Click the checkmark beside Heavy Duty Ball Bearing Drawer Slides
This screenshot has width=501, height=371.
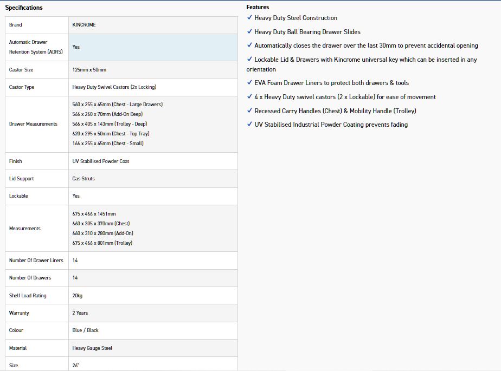pyautogui.click(x=249, y=31)
